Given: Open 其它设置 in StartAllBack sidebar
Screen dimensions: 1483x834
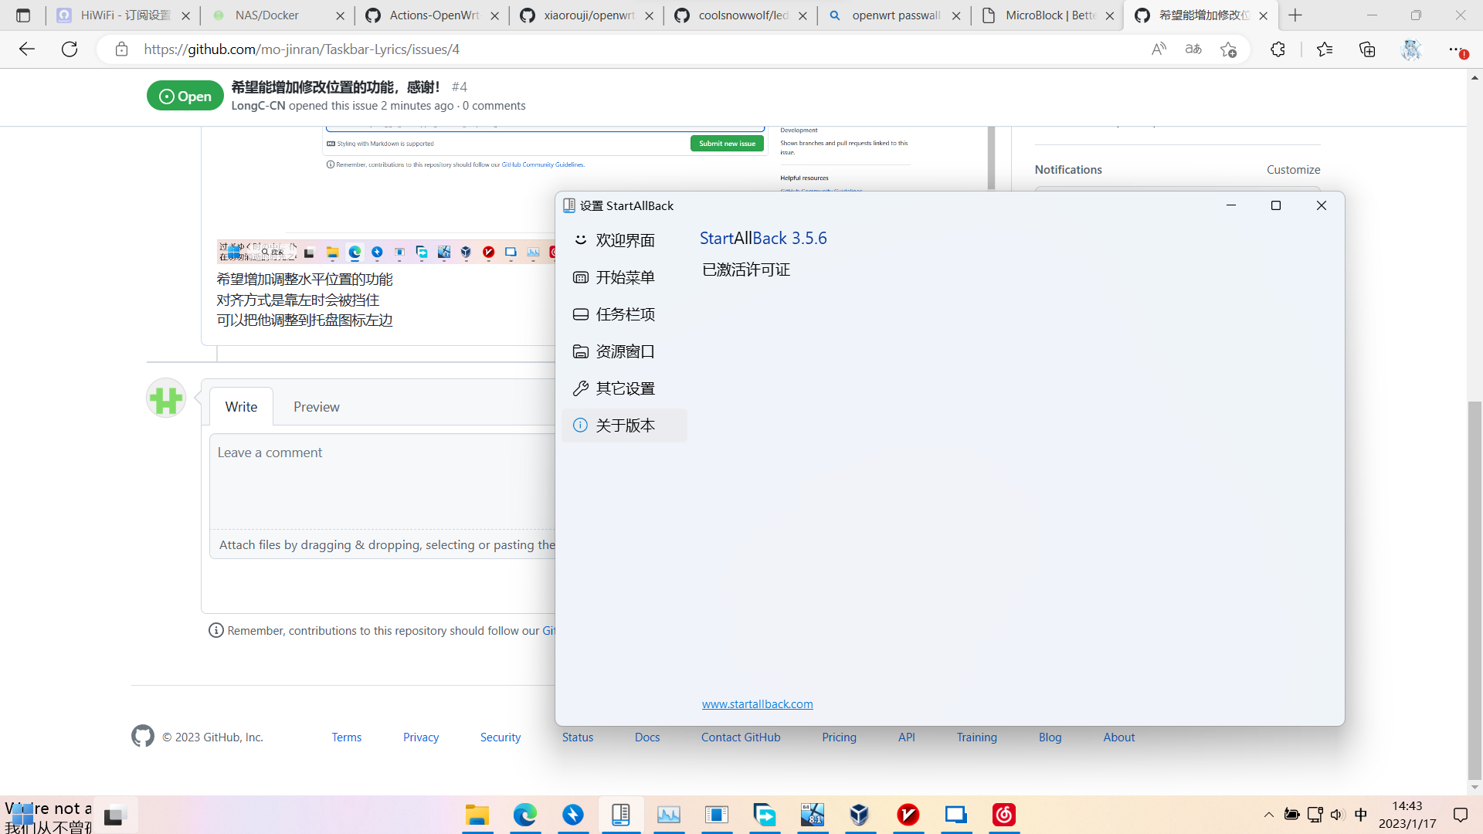Looking at the screenshot, I should tap(624, 388).
